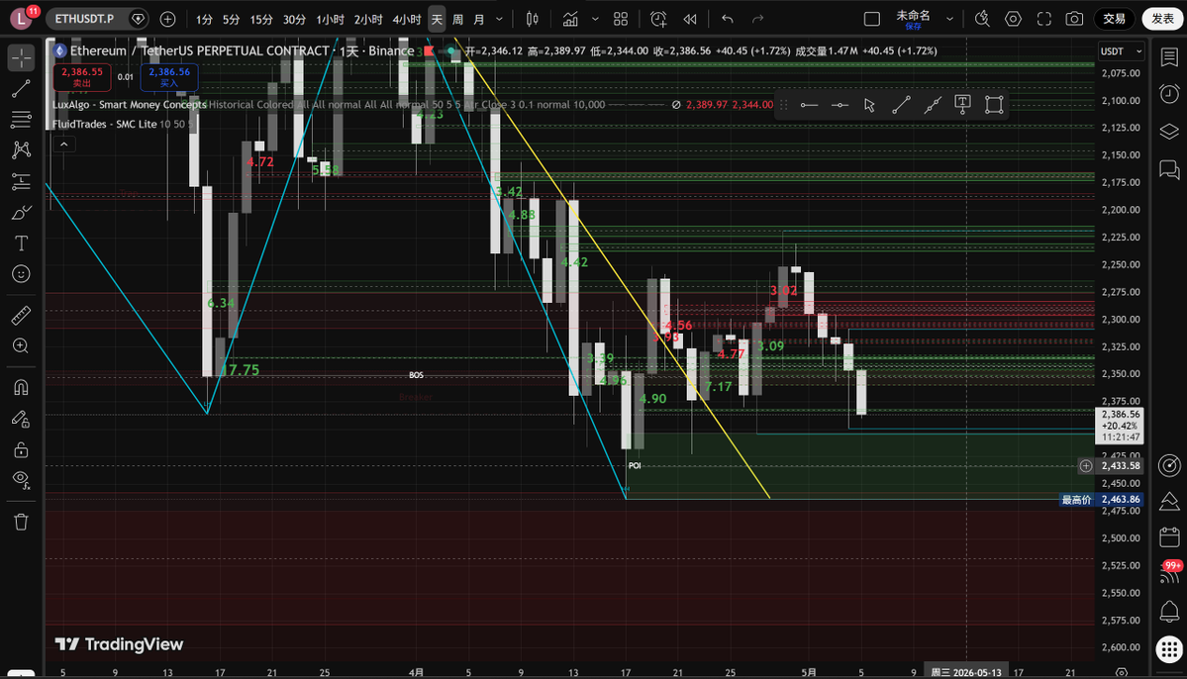Open the Fibonacci retracement tools group
1187x679 pixels.
tap(21, 119)
